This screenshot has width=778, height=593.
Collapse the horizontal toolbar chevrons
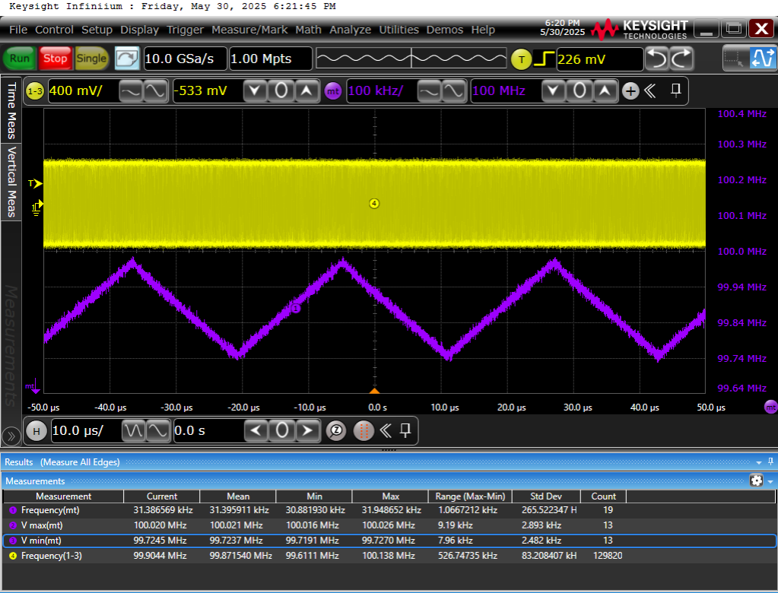(x=386, y=430)
